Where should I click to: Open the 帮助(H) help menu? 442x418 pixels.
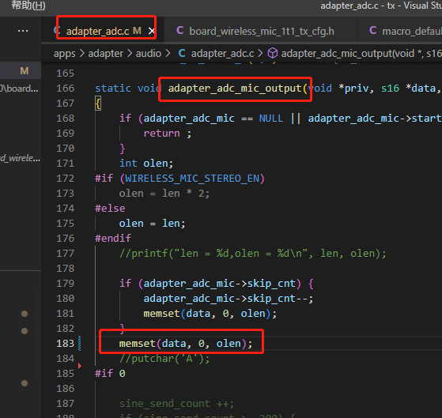28,6
